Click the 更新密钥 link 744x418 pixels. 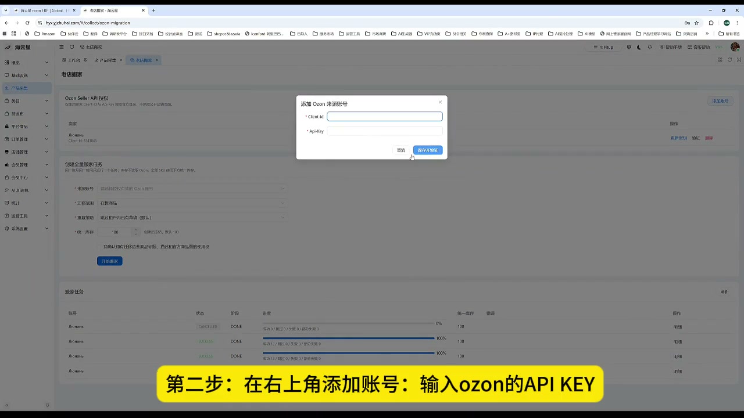click(679, 138)
